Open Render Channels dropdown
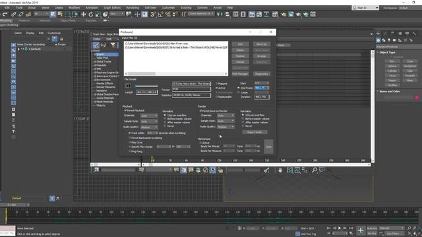This screenshot has width=422, height=237. pos(226,116)
